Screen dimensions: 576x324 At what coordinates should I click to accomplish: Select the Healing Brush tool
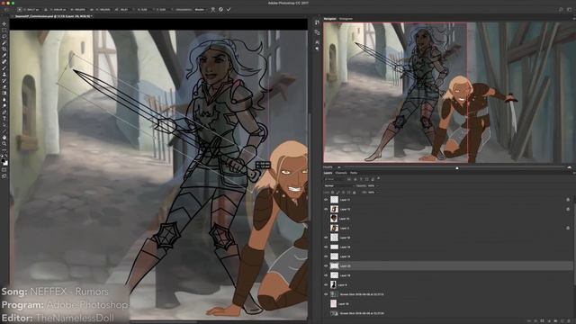click(x=4, y=61)
